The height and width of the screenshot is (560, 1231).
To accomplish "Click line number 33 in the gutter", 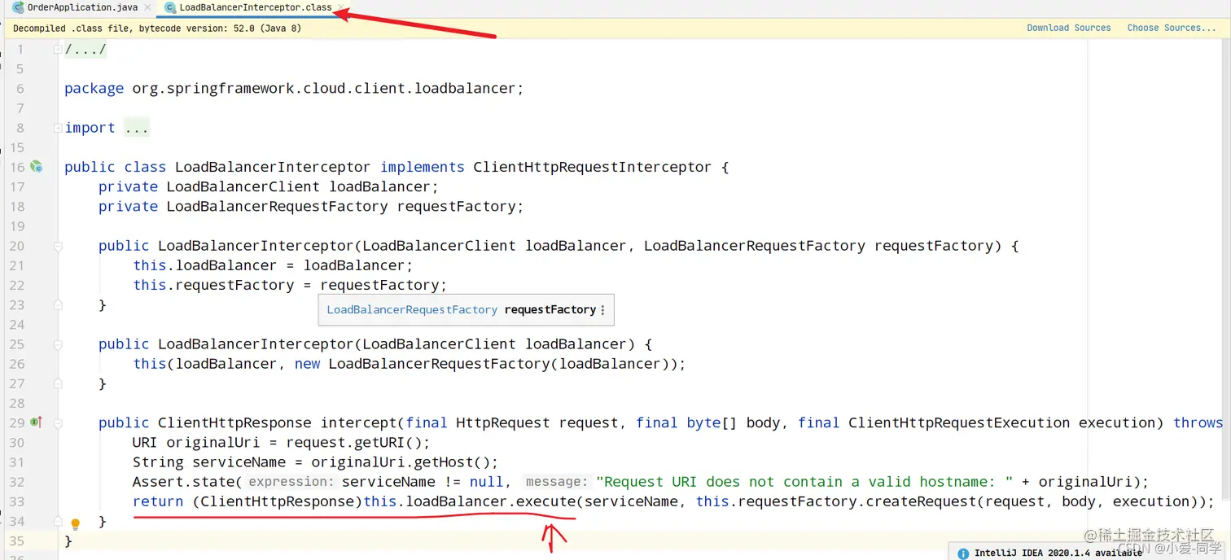I will click(x=17, y=501).
